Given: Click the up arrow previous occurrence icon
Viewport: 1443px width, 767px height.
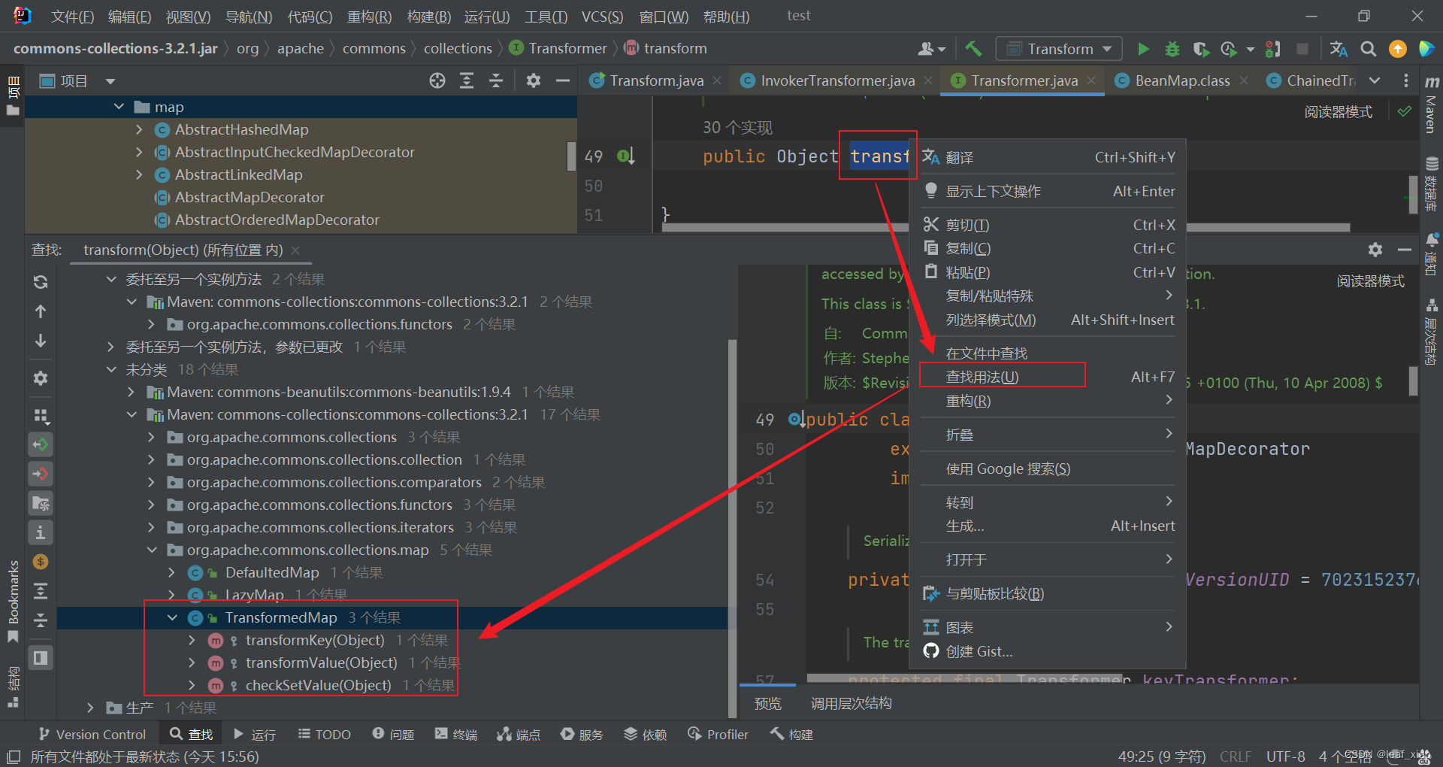Looking at the screenshot, I should click(x=41, y=311).
